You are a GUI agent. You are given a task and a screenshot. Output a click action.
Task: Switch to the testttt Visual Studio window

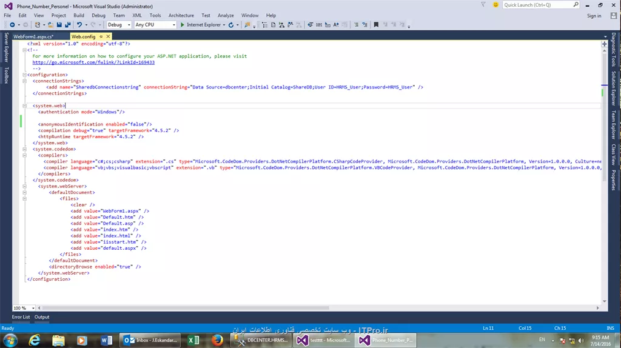(x=324, y=340)
